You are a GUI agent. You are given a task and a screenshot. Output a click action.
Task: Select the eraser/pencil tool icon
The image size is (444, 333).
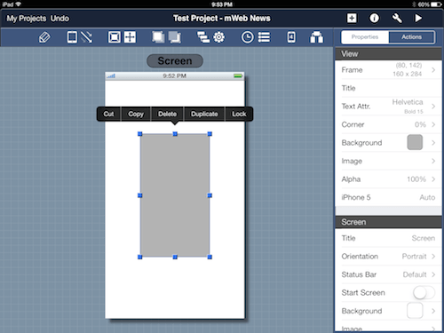(44, 37)
